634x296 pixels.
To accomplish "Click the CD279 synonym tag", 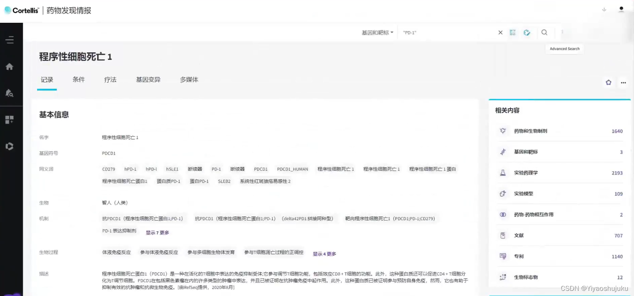I will pos(108,169).
